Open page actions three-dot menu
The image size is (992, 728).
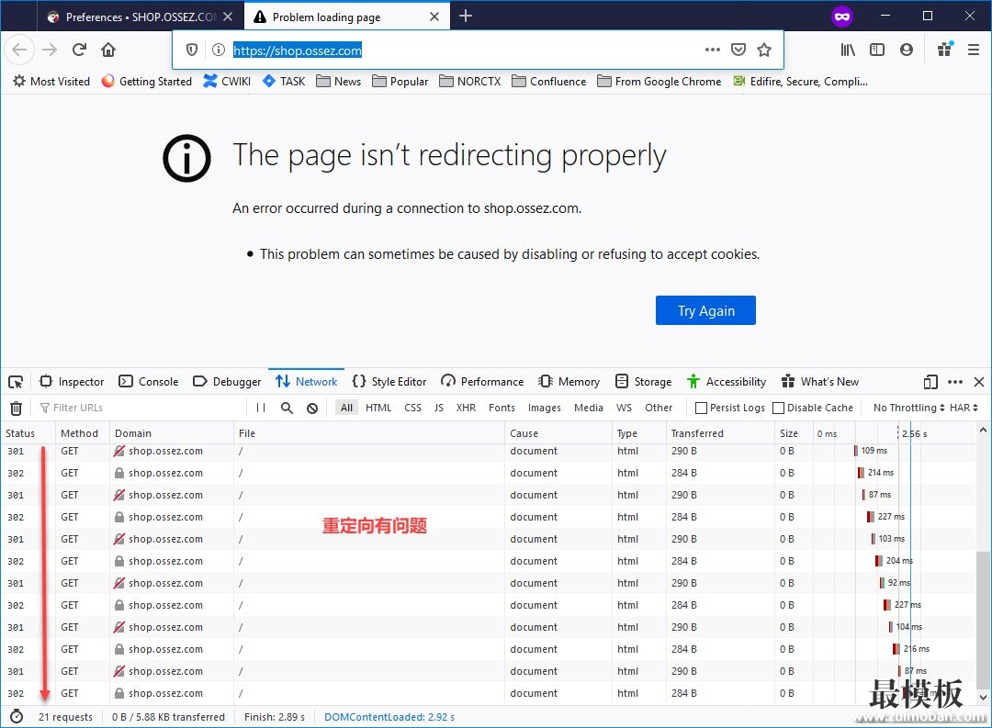click(713, 50)
